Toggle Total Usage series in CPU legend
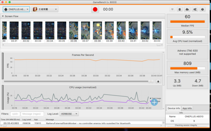This screenshot has width=211, height=131. tap(155, 98)
